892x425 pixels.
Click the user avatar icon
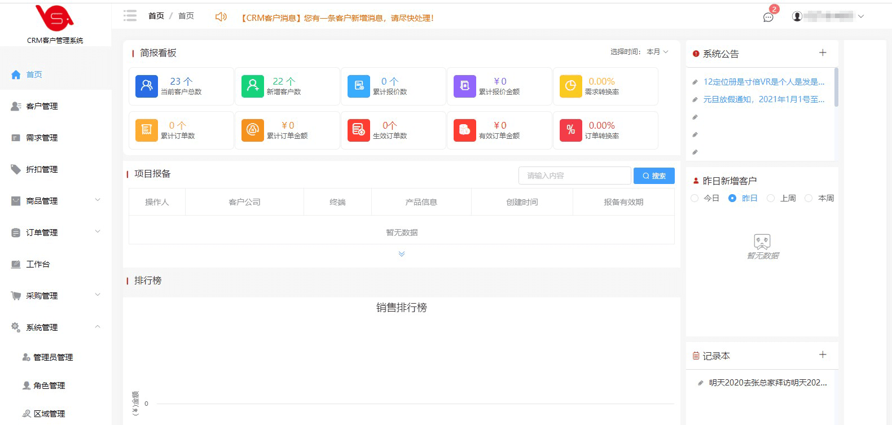click(x=797, y=16)
